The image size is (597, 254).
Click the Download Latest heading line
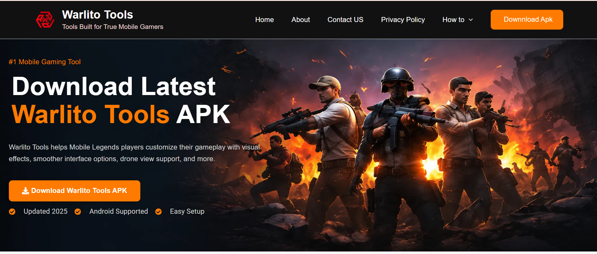tap(114, 86)
